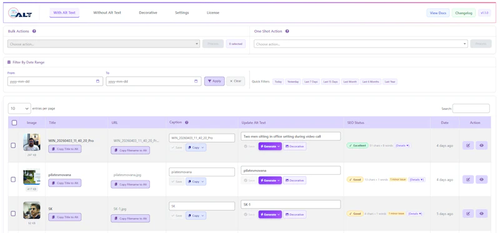Image resolution: width=500 pixels, height=233 pixels.
Task: Change entries per page dropdown showing 10
Action: coord(19,109)
